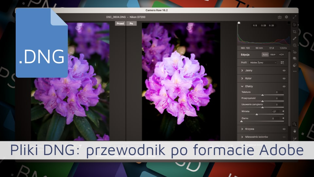Select the Edit sliders tool icon
314x177 pixels.
click(295, 25)
